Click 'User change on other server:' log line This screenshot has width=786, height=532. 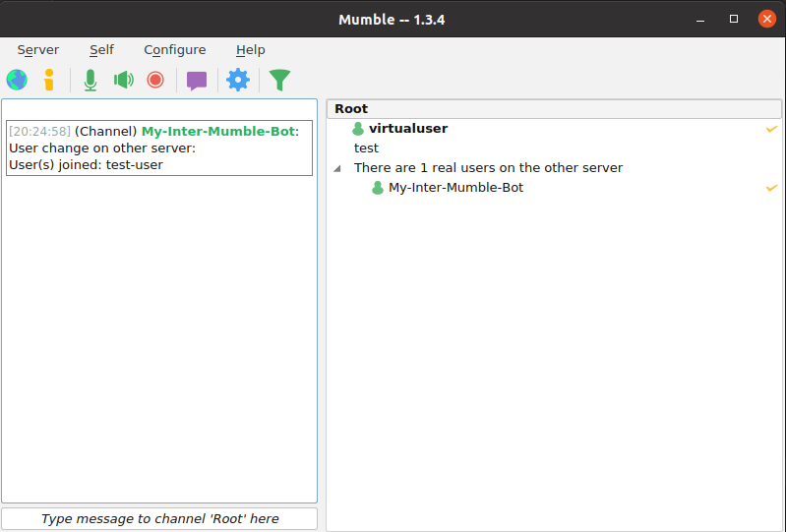point(102,148)
